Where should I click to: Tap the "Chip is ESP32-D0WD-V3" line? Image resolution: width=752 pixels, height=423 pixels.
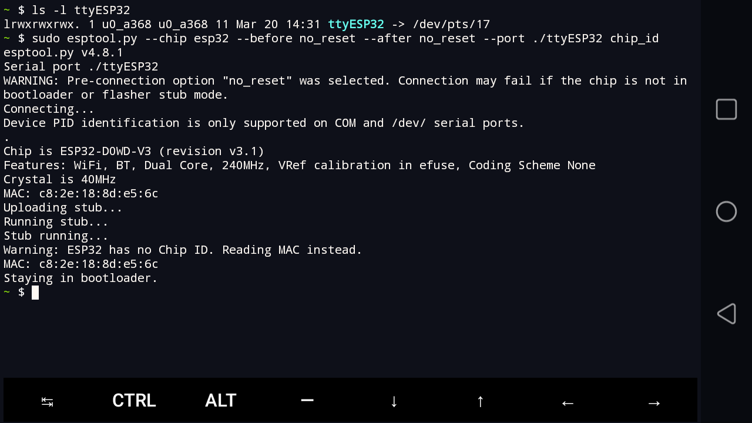(134, 151)
